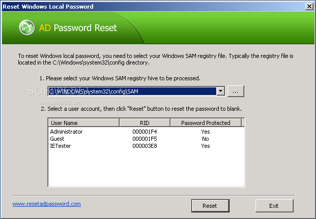Image resolution: width=316 pixels, height=219 pixels.
Task: Select the Guest user account row
Action: pyautogui.click(x=146, y=139)
